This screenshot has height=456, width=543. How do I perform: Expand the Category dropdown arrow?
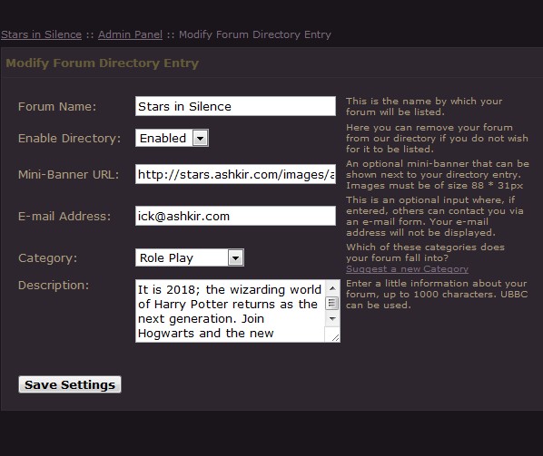pyautogui.click(x=236, y=257)
